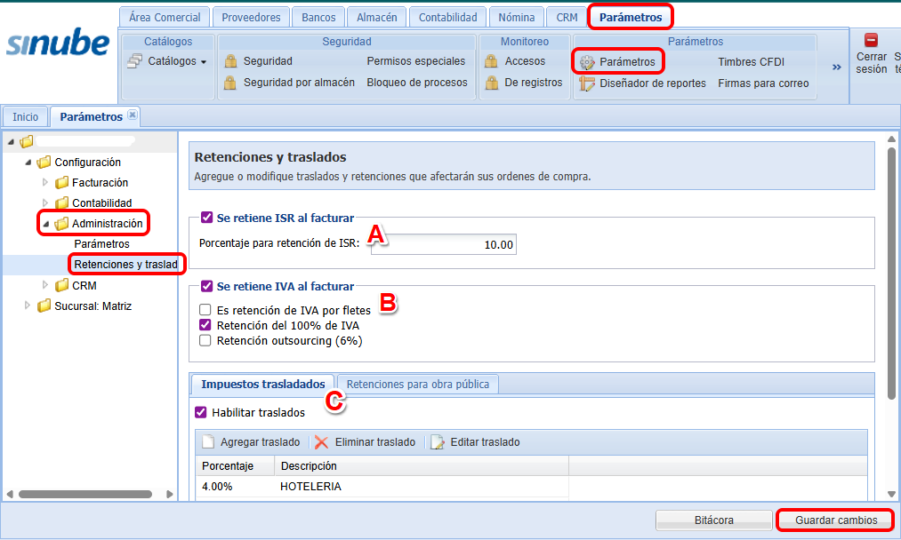Expand the Facturación tree folder
901x540 pixels.
[46, 183]
